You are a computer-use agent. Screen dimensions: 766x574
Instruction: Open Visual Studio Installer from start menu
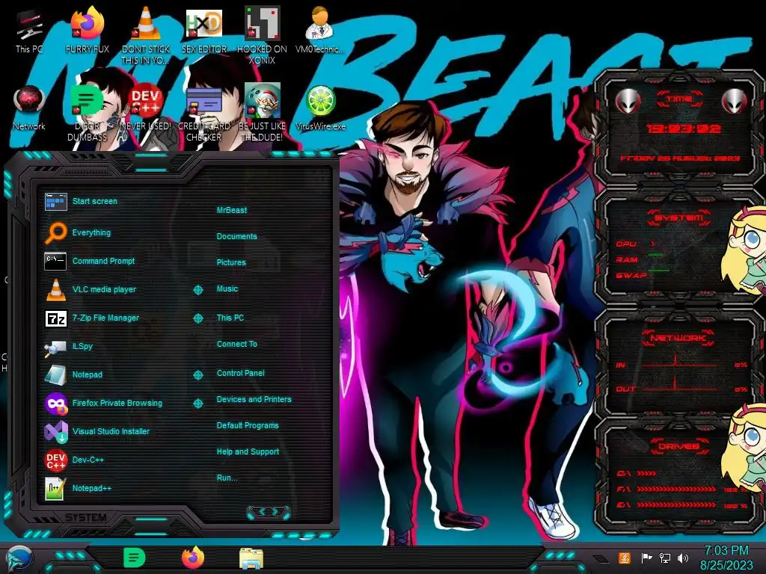point(96,431)
